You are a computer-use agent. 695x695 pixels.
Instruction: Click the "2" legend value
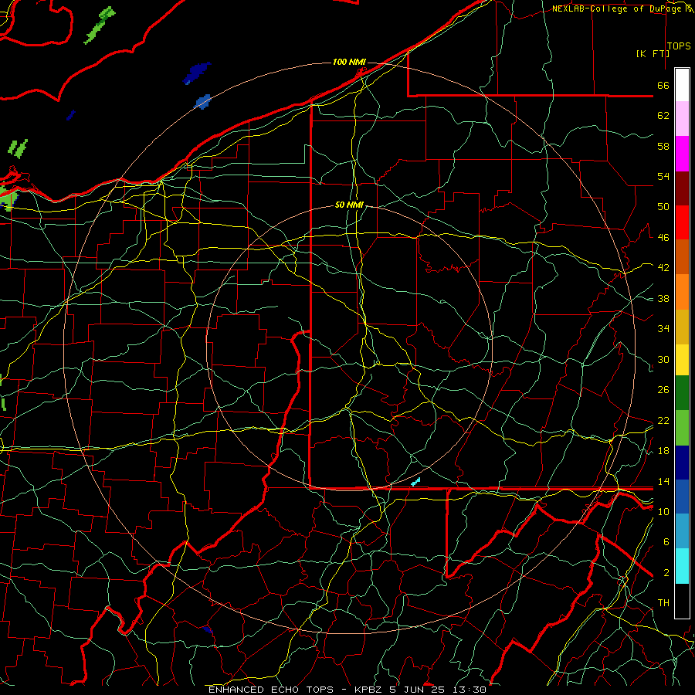click(666, 573)
